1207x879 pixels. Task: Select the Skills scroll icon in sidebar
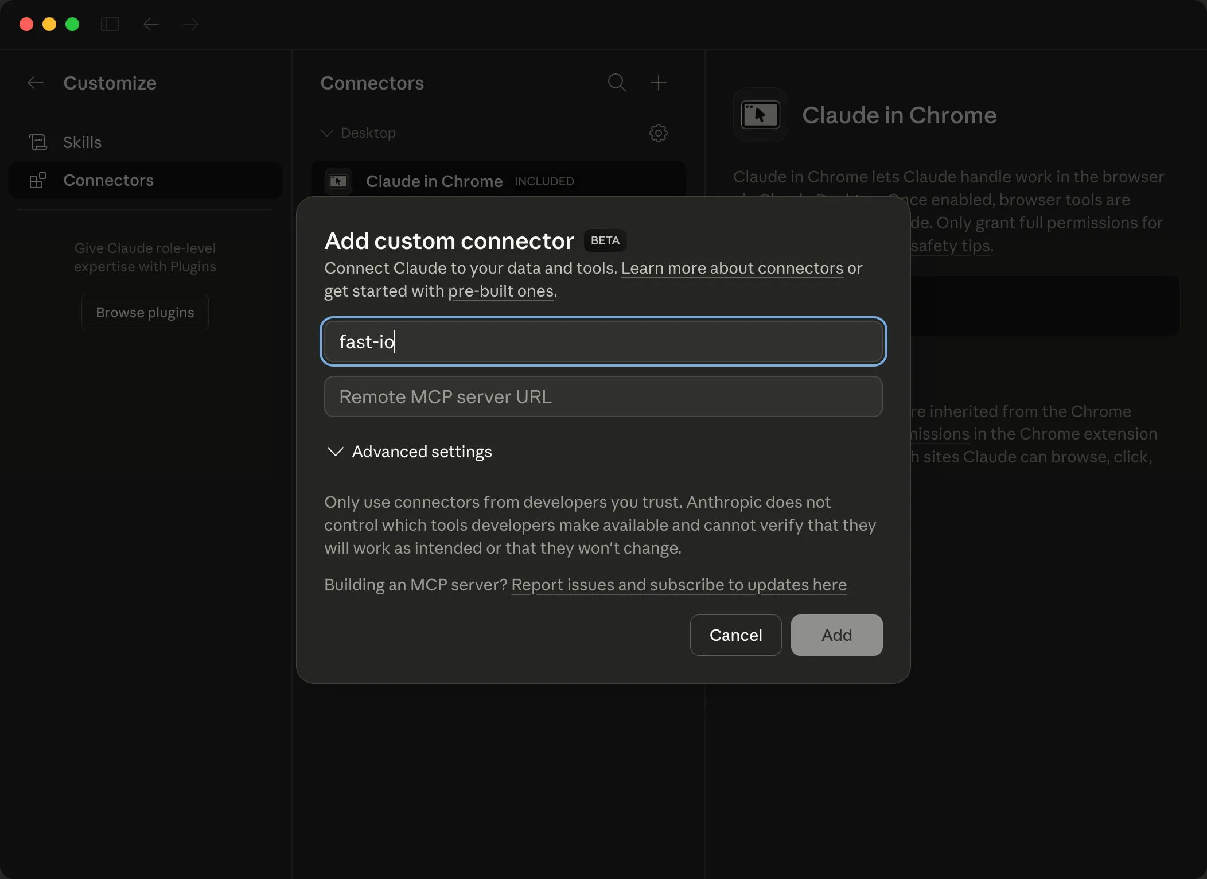tap(38, 142)
